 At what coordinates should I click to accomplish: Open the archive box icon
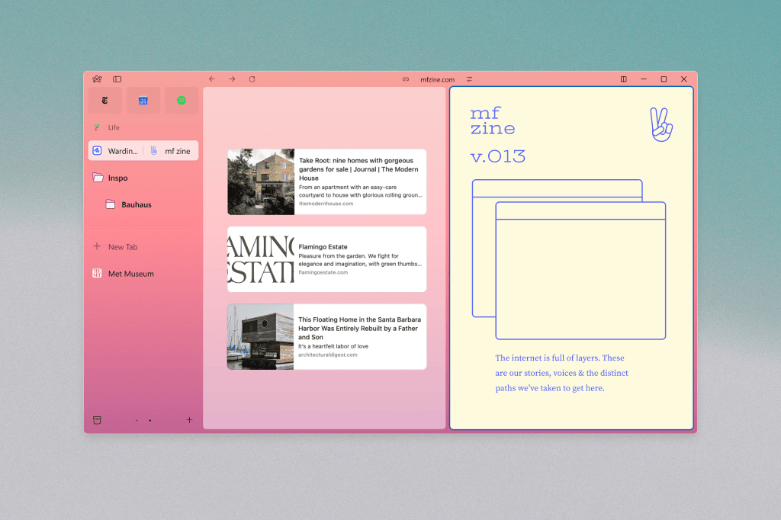[97, 420]
